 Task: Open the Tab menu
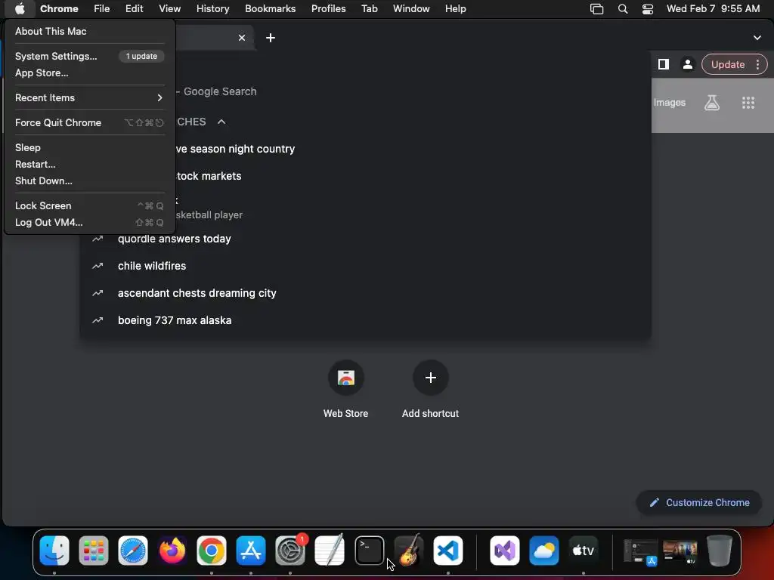coord(369,9)
